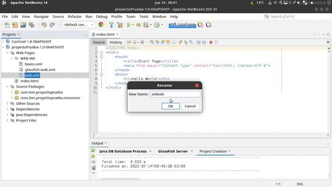Click the Undo toolbar icon

coord(44,25)
